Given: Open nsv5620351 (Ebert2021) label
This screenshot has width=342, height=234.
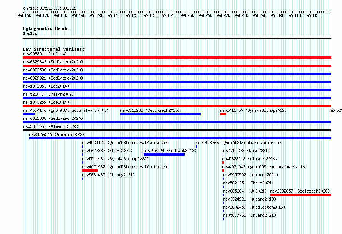Looking at the screenshot, I should pyautogui.click(x=248, y=183).
